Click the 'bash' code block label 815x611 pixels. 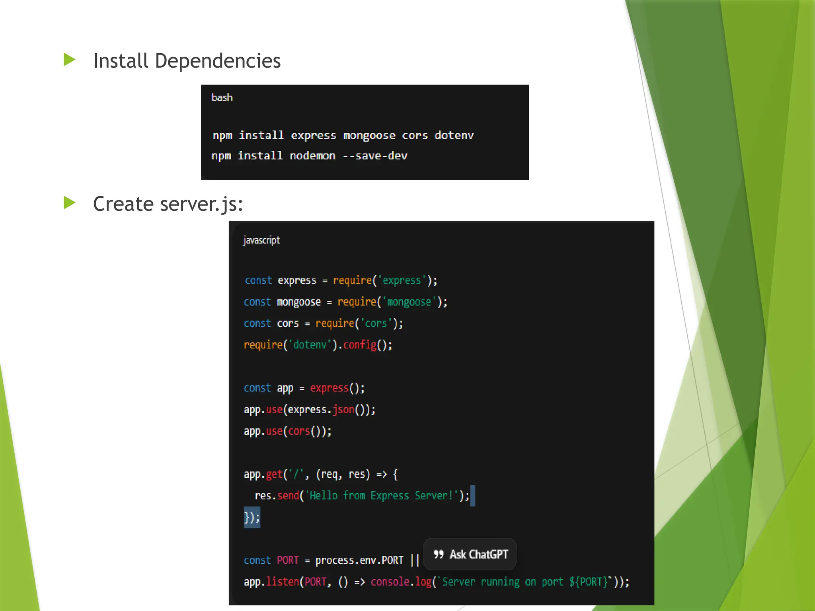pos(222,97)
